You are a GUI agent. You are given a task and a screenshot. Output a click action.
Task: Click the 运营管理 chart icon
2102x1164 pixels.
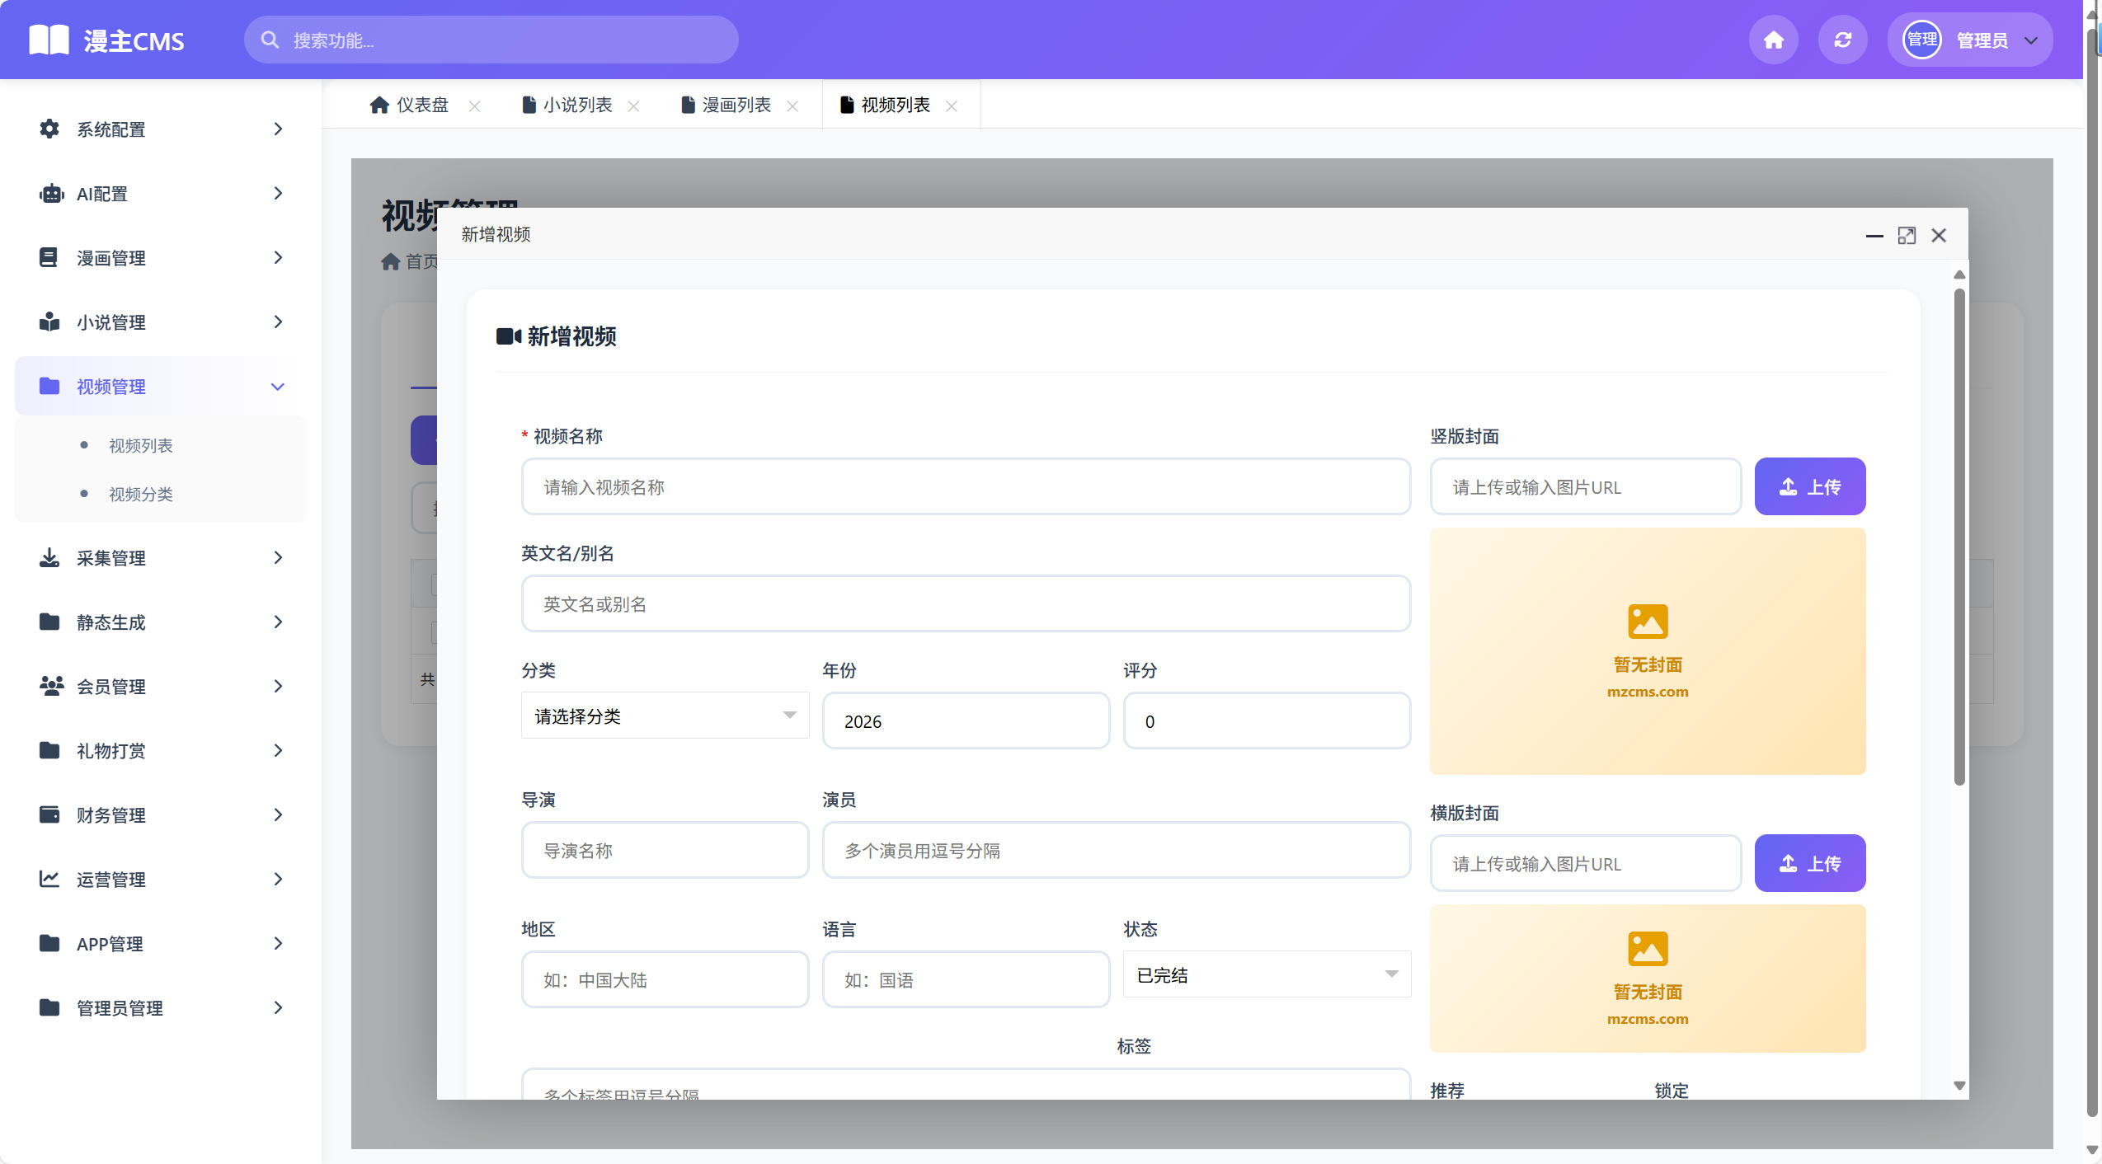pyautogui.click(x=49, y=879)
